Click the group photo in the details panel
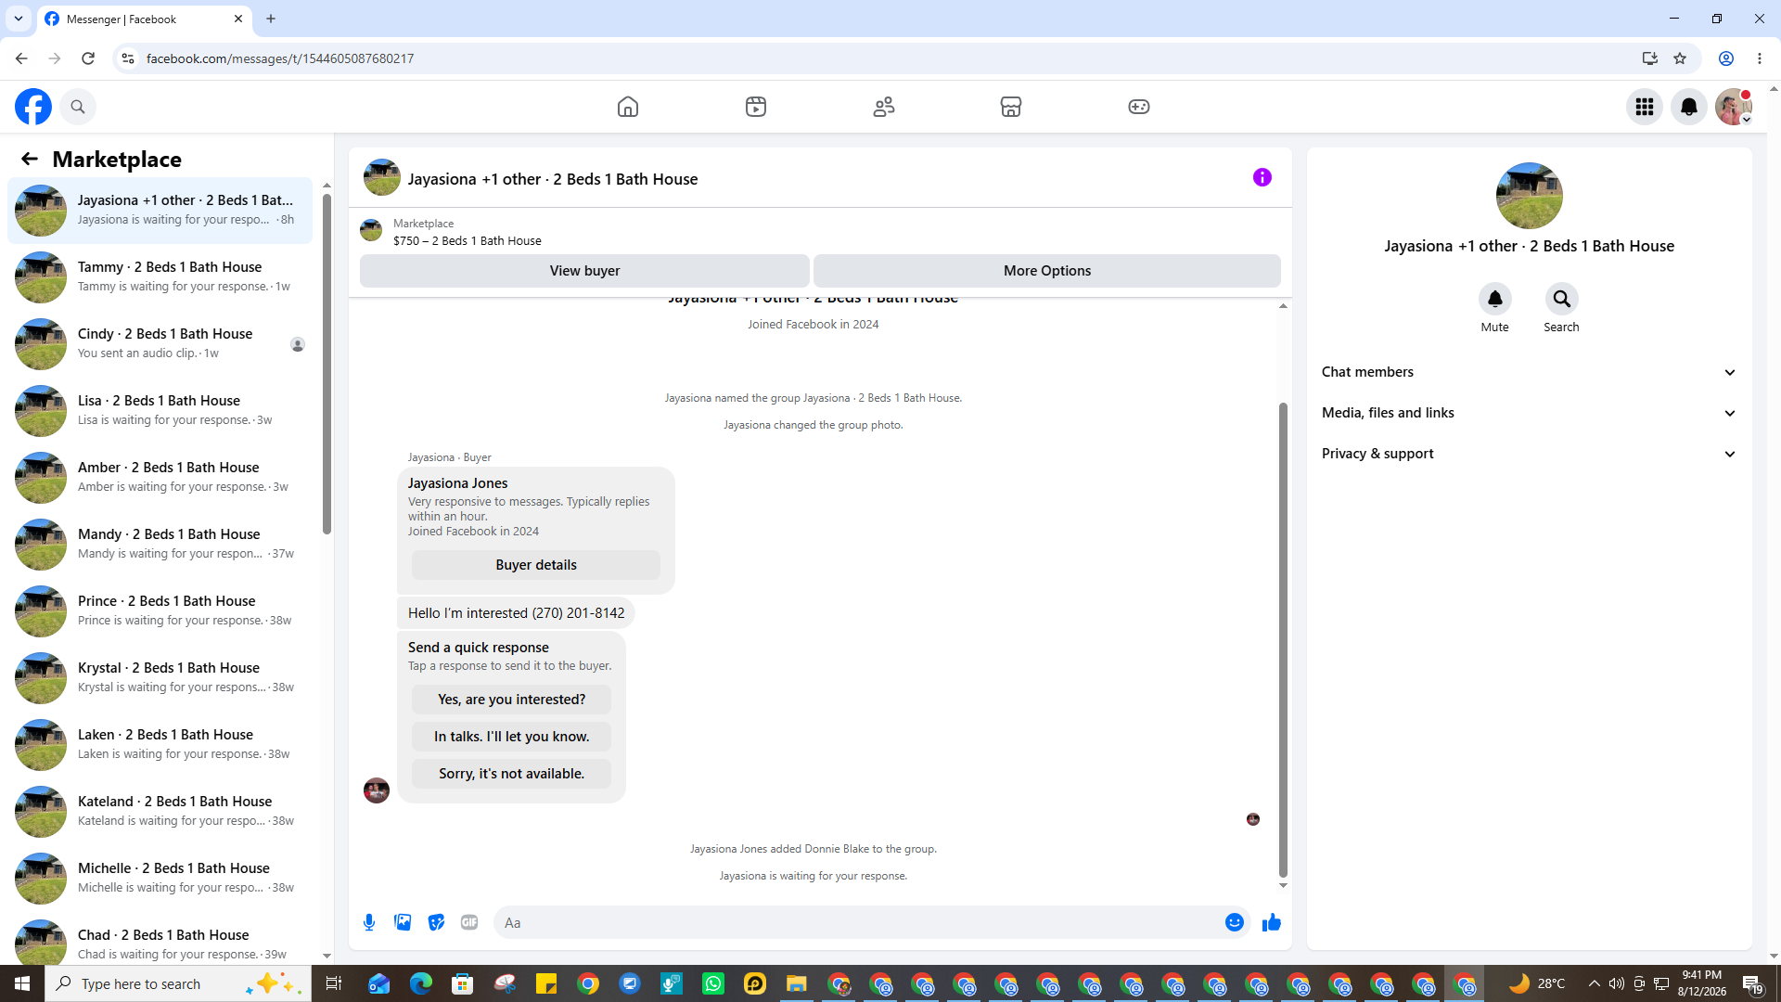Screen dimensions: 1781x1002 coord(1530,196)
